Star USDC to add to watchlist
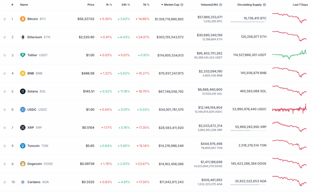 click(5, 110)
